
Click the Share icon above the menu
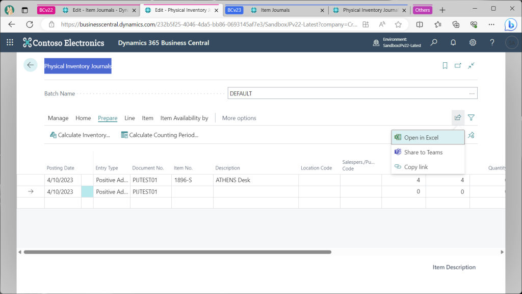tap(458, 117)
